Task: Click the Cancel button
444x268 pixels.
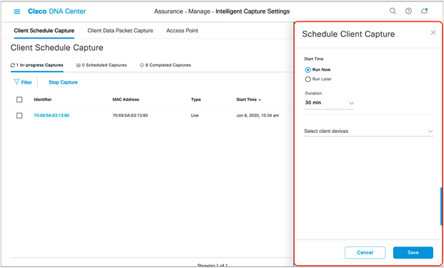Action: pyautogui.click(x=365, y=252)
